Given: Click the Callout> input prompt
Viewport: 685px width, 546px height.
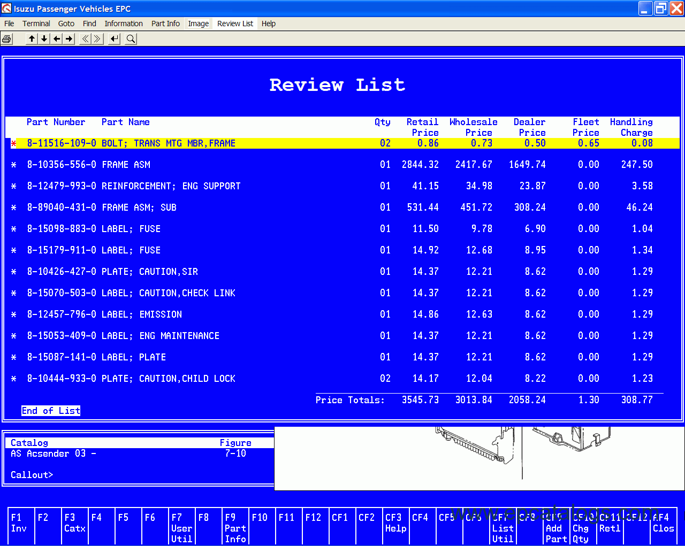Looking at the screenshot, I should click(32, 475).
